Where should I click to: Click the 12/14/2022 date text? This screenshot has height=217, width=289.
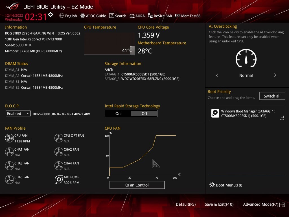(14, 16)
